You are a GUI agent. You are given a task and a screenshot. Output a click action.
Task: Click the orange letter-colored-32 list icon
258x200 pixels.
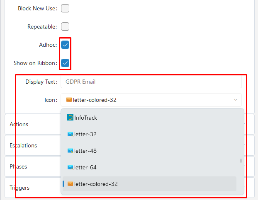(x=70, y=184)
